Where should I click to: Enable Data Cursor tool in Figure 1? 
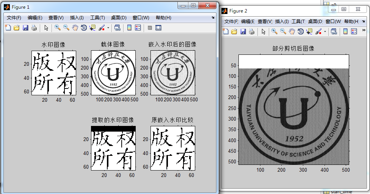[x=92, y=28]
